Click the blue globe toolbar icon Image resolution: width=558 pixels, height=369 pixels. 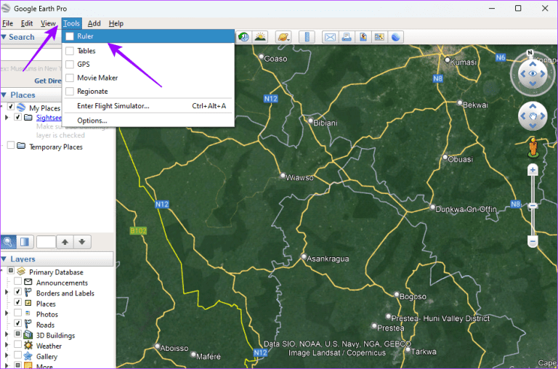396,37
